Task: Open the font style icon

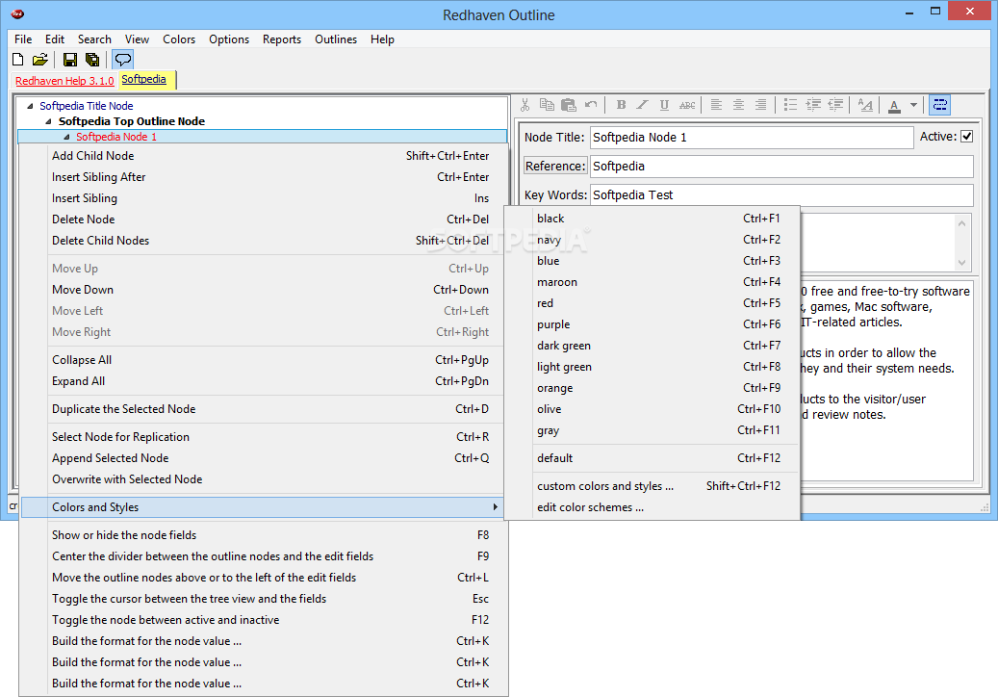Action: (865, 105)
